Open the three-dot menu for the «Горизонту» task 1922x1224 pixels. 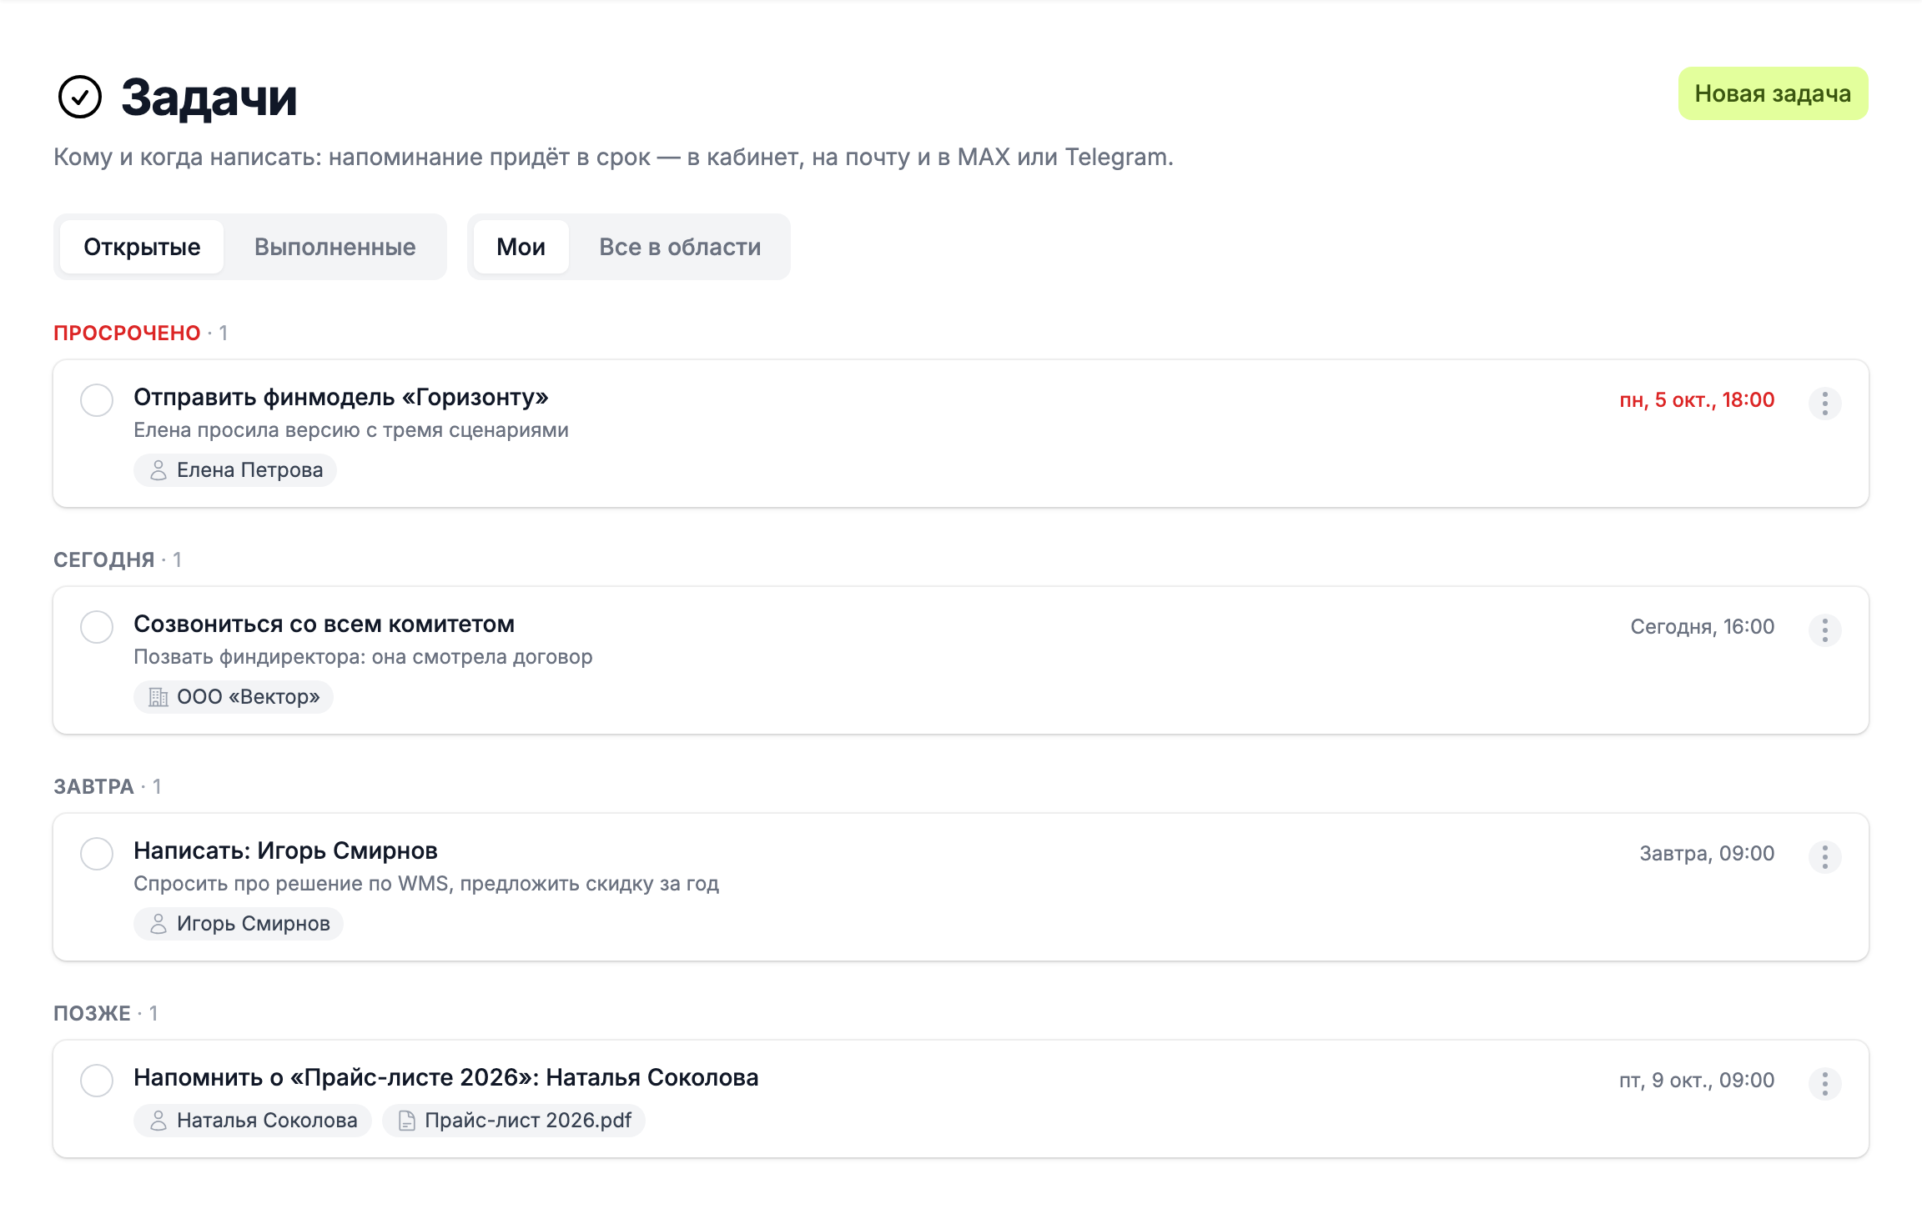[x=1824, y=404]
